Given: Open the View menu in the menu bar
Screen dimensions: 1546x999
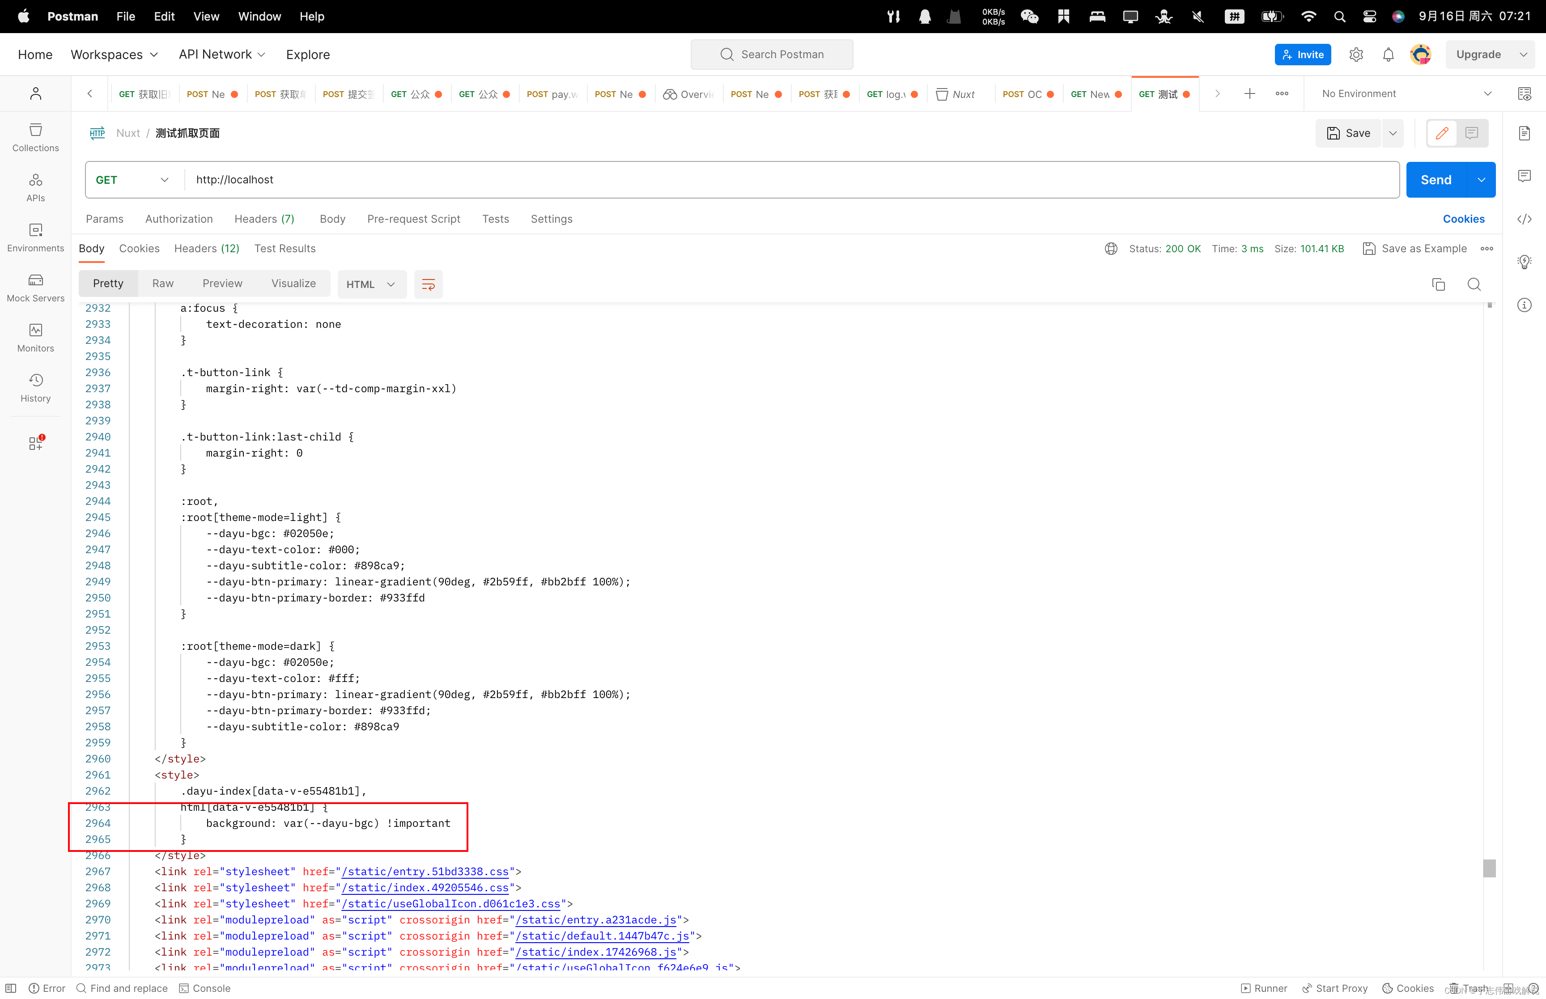Looking at the screenshot, I should pyautogui.click(x=206, y=16).
